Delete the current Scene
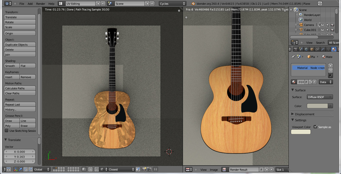Image resolution: width=341 pixels, height=174 pixels. tap(152, 3)
